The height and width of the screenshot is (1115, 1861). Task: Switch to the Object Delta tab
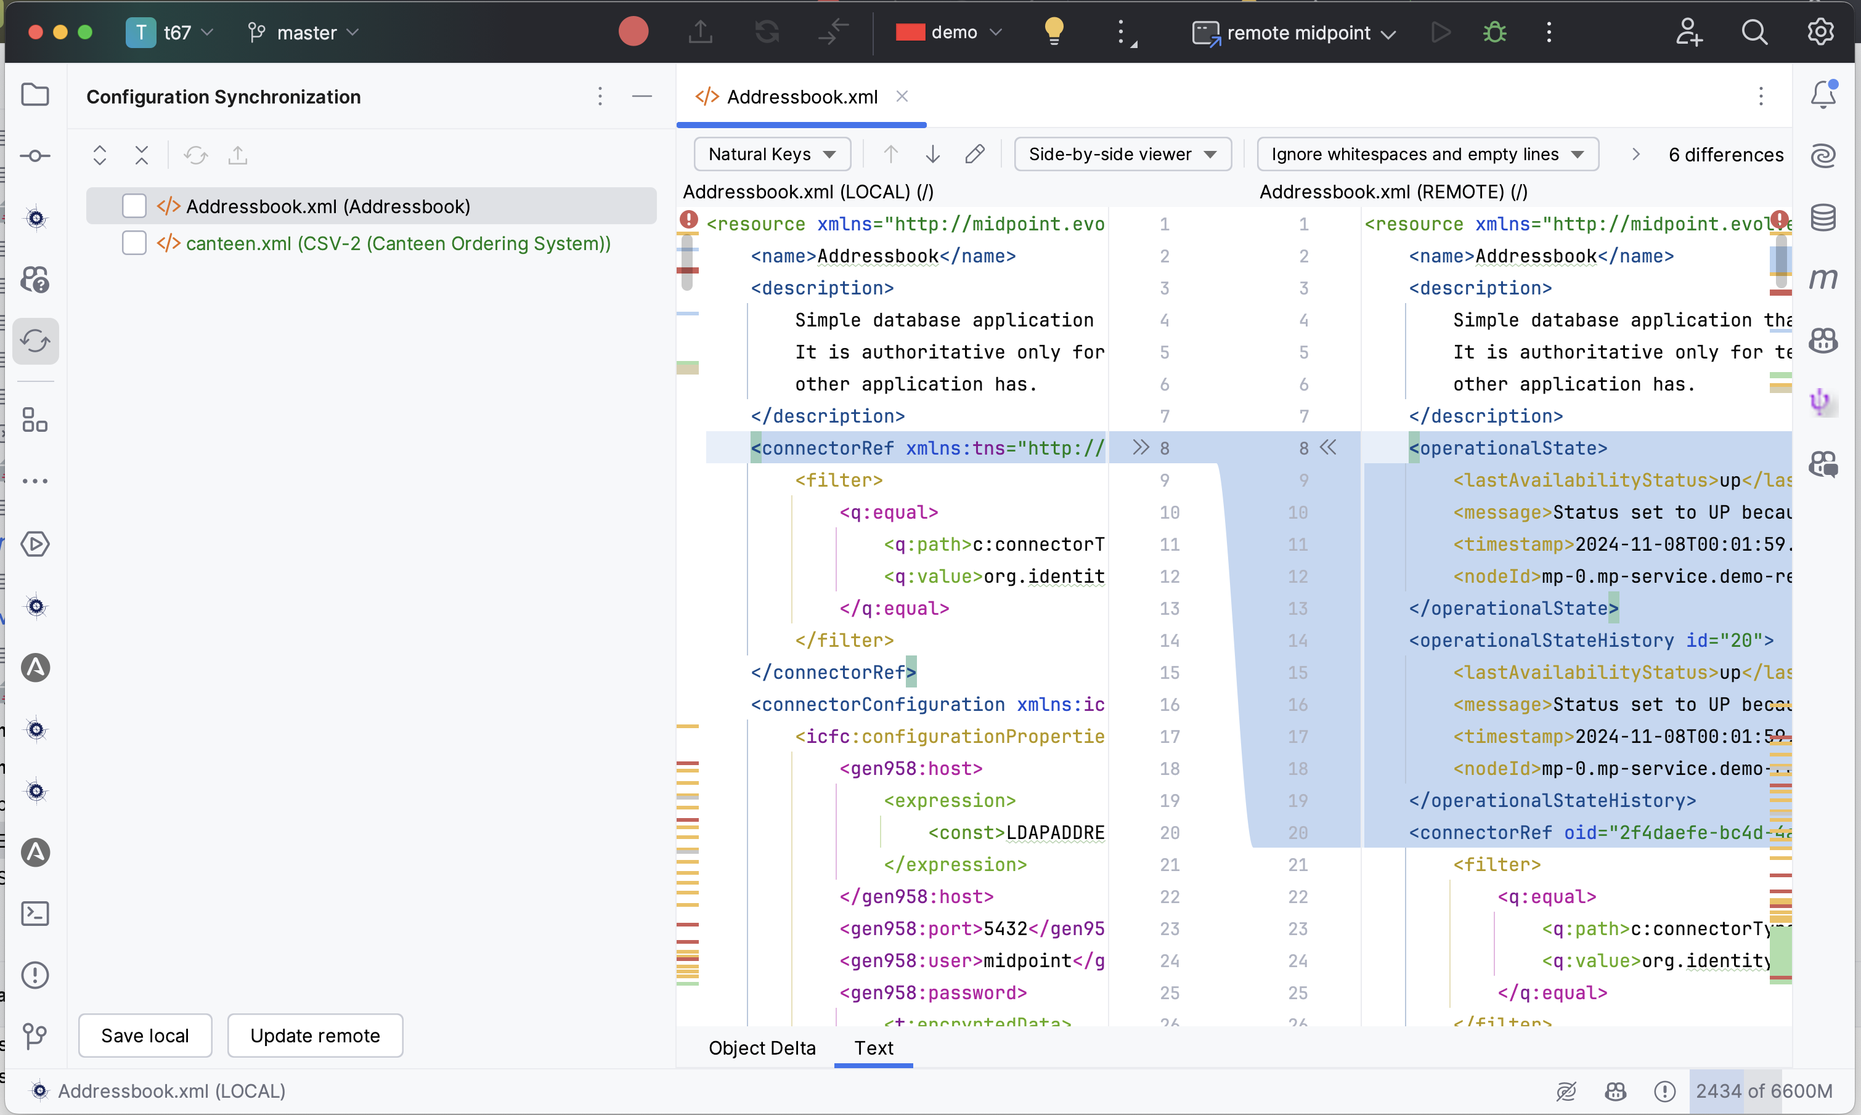pyautogui.click(x=762, y=1048)
